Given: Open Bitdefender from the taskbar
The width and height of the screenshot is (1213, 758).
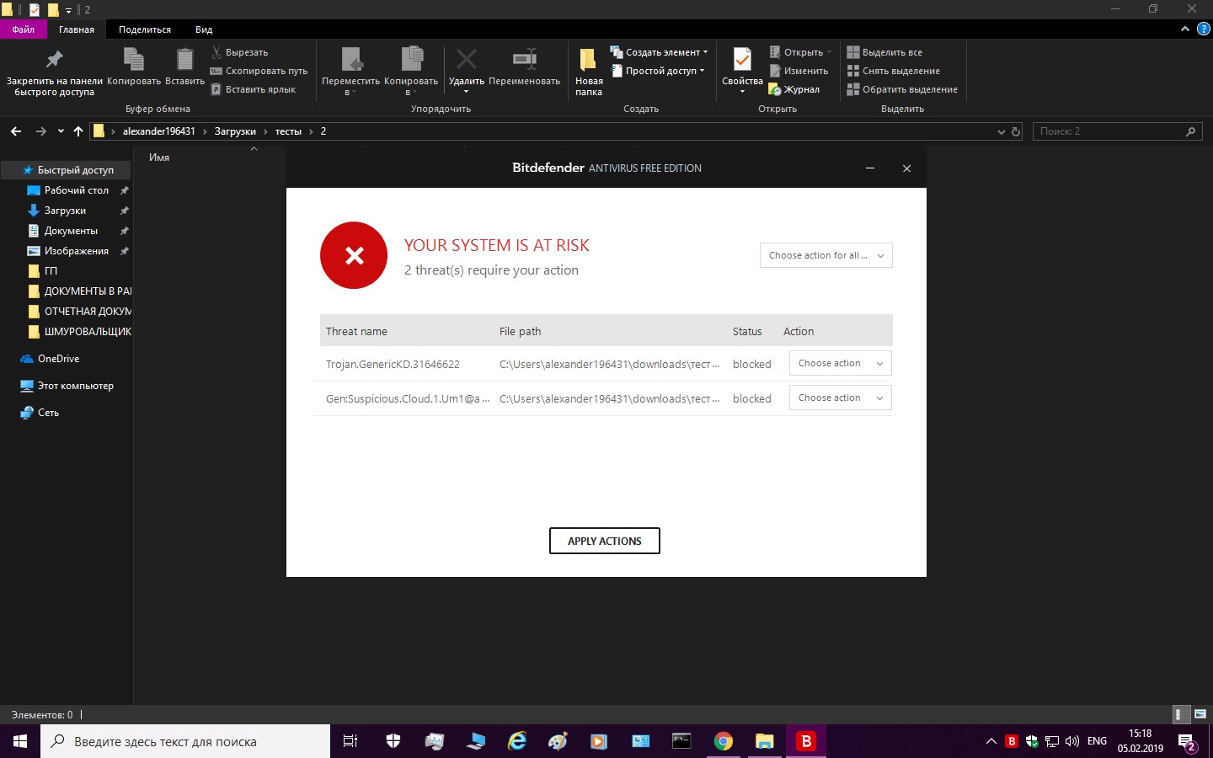Looking at the screenshot, I should [x=806, y=741].
